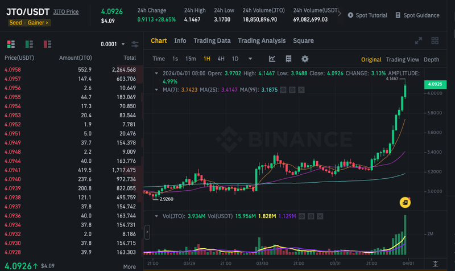Image resolution: width=455 pixels, height=271 pixels.
Task: Expand chart to fullscreen
Action: click(418, 40)
